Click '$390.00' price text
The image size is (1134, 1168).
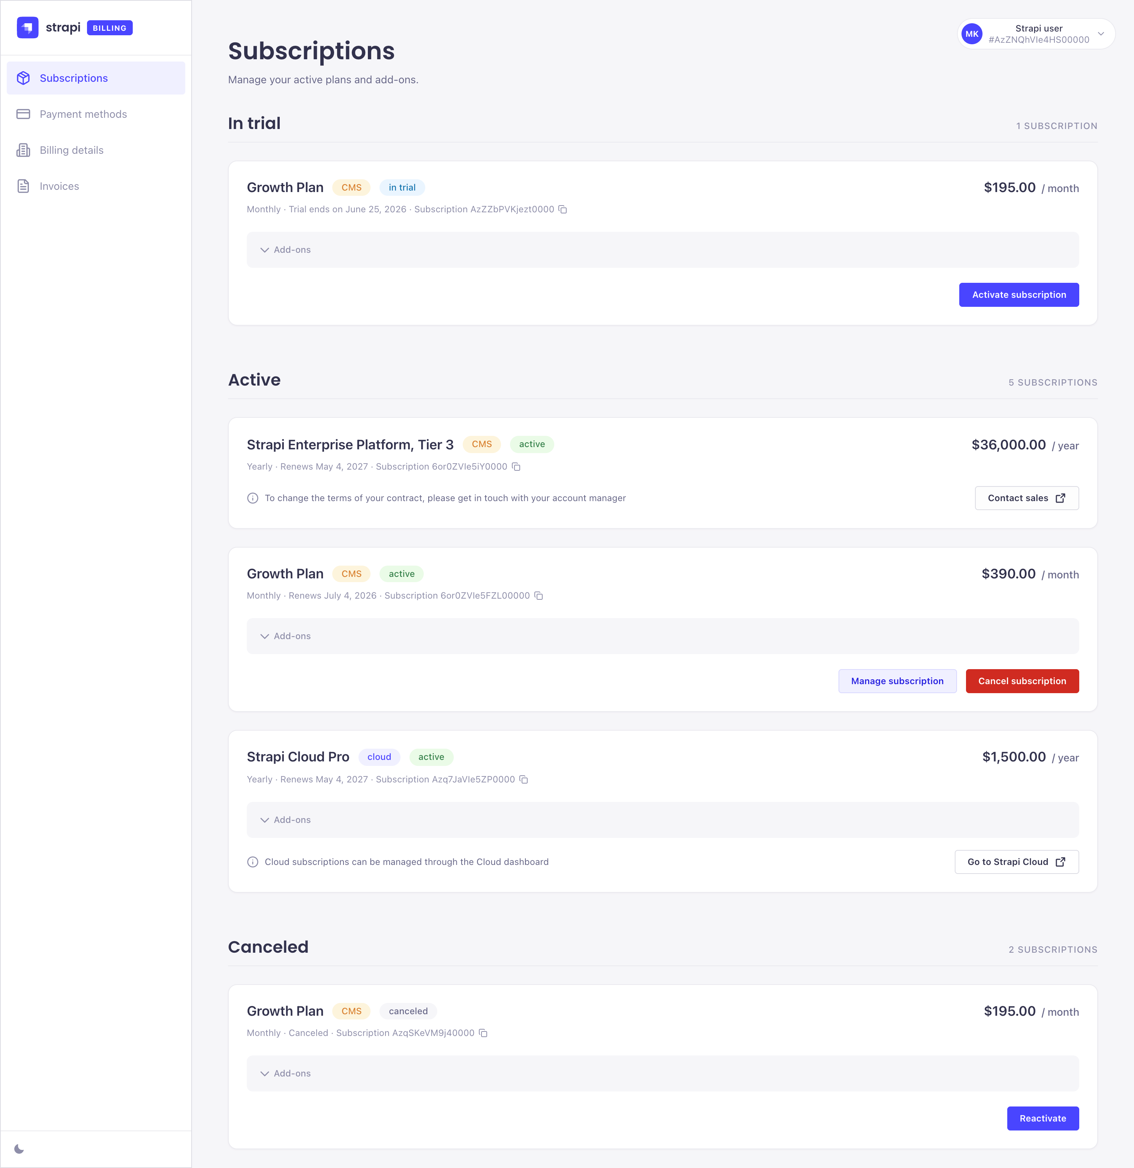(1008, 574)
